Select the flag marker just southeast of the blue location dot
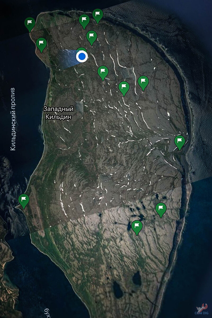Viewport: 212px width, 318px height. (x=103, y=73)
